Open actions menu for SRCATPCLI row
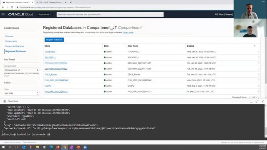 click(259, 57)
